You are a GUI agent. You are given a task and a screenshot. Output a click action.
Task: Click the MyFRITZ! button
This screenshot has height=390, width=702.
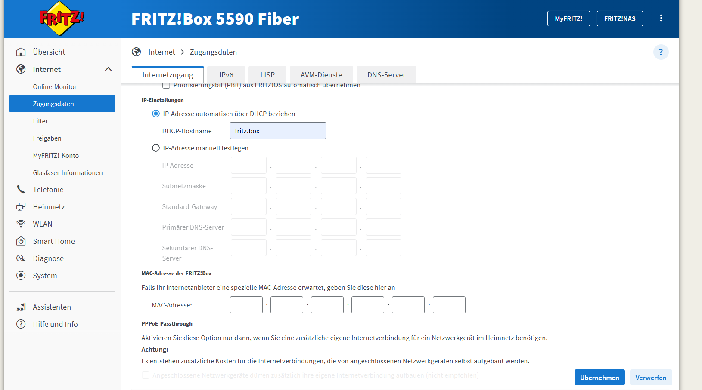pos(568,18)
